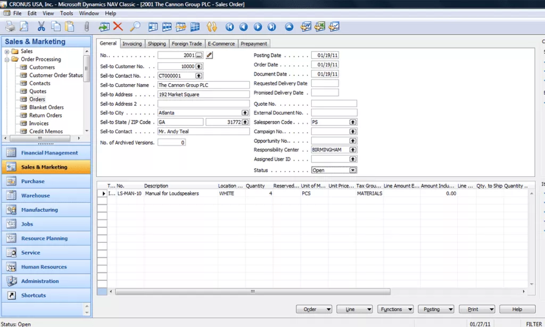Screen dimensions: 545x327
Task: Open the ZIP Code lookup arrow
Action: coord(245,122)
